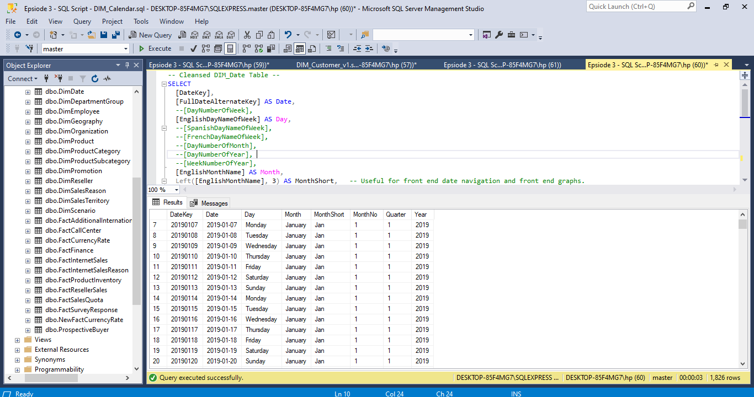Close the active hp (60) query tab
Viewport: 754px width, 397px height.
pos(726,65)
